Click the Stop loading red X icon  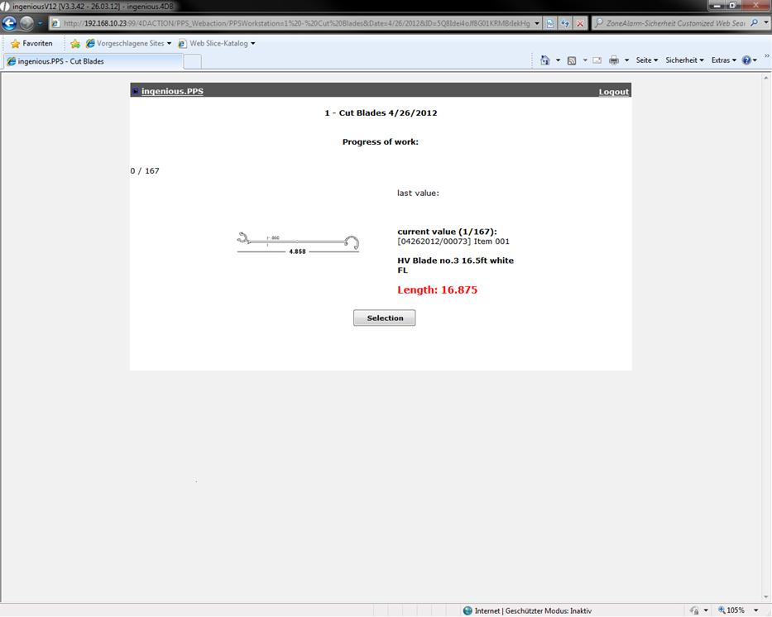580,24
